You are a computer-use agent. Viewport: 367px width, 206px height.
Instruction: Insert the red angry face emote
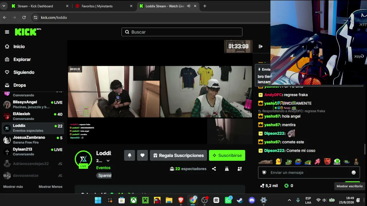(x=327, y=162)
